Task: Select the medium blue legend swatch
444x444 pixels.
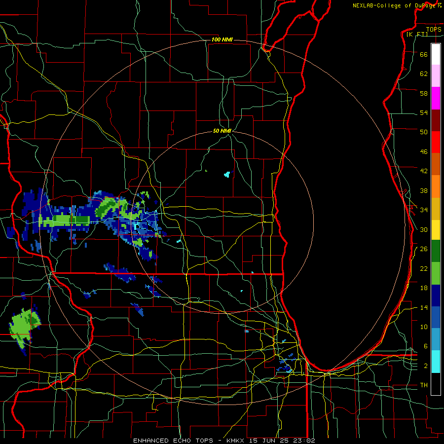Action: click(436, 317)
